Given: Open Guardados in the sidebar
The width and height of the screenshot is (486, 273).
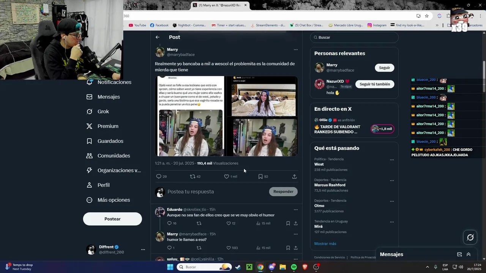Looking at the screenshot, I should click(105, 141).
